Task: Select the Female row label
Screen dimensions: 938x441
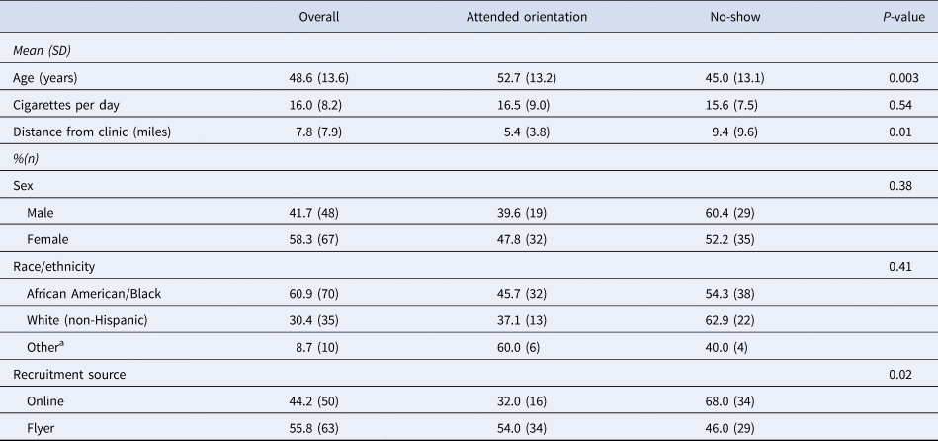Action: pyautogui.click(x=50, y=238)
